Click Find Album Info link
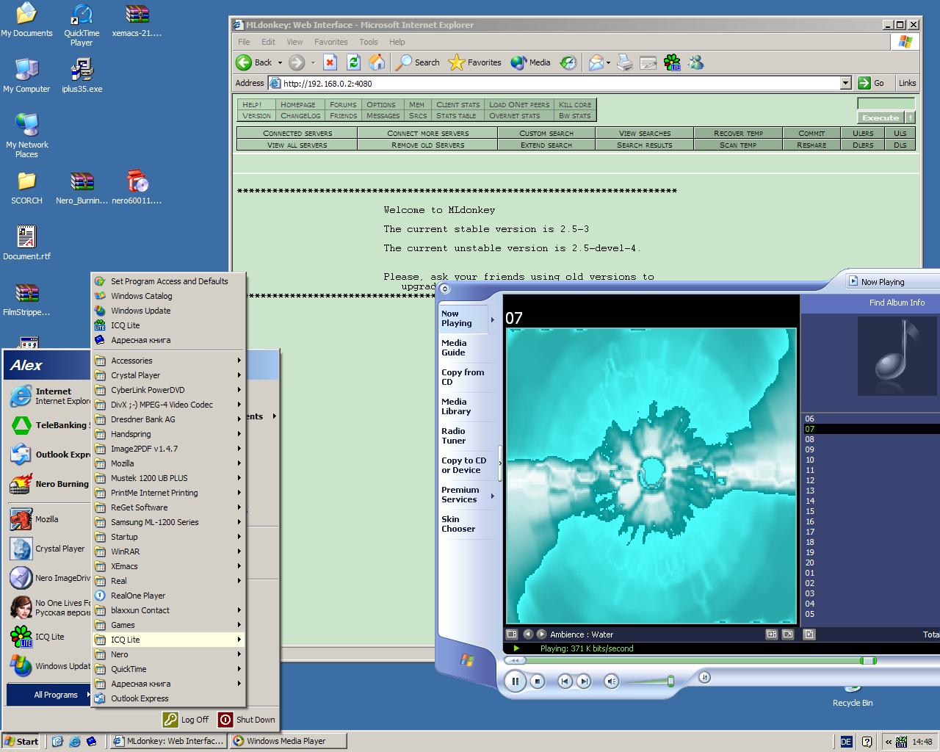This screenshot has width=940, height=752. click(897, 303)
